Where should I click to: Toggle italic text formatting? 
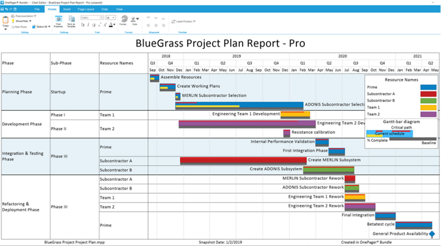[88, 25]
